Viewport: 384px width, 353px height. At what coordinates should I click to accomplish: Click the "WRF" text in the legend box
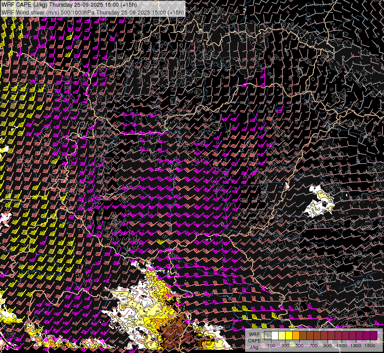(x=254, y=334)
